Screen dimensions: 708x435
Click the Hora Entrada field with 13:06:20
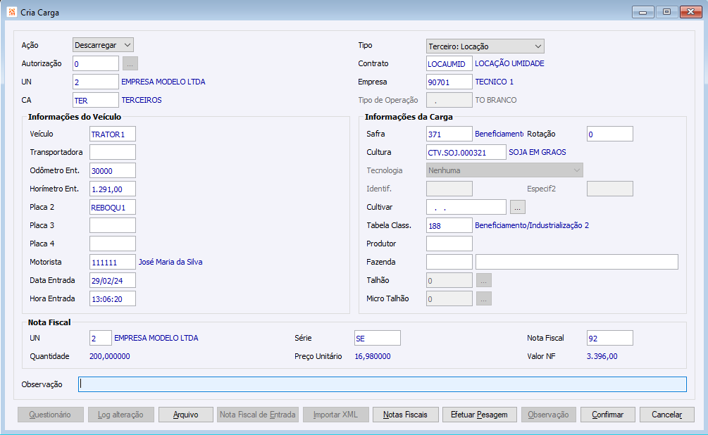[113, 298]
